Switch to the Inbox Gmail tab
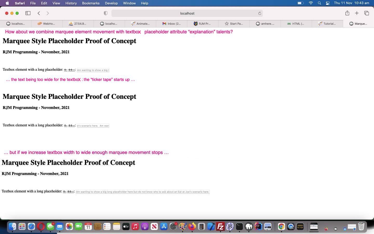This screenshot has height=234, width=374. [171, 24]
